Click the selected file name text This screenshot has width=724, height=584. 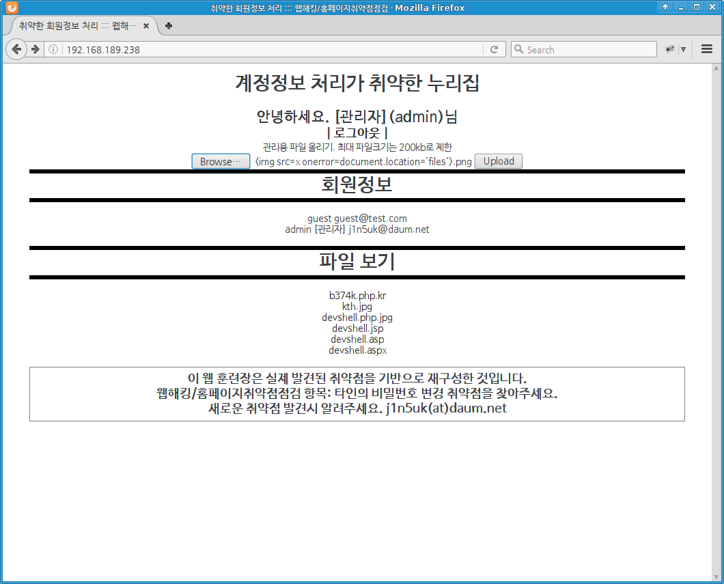pyautogui.click(x=363, y=162)
